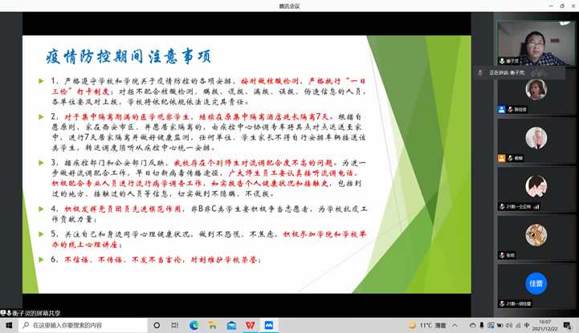Open File Explorer from the taskbar

pos(212,325)
